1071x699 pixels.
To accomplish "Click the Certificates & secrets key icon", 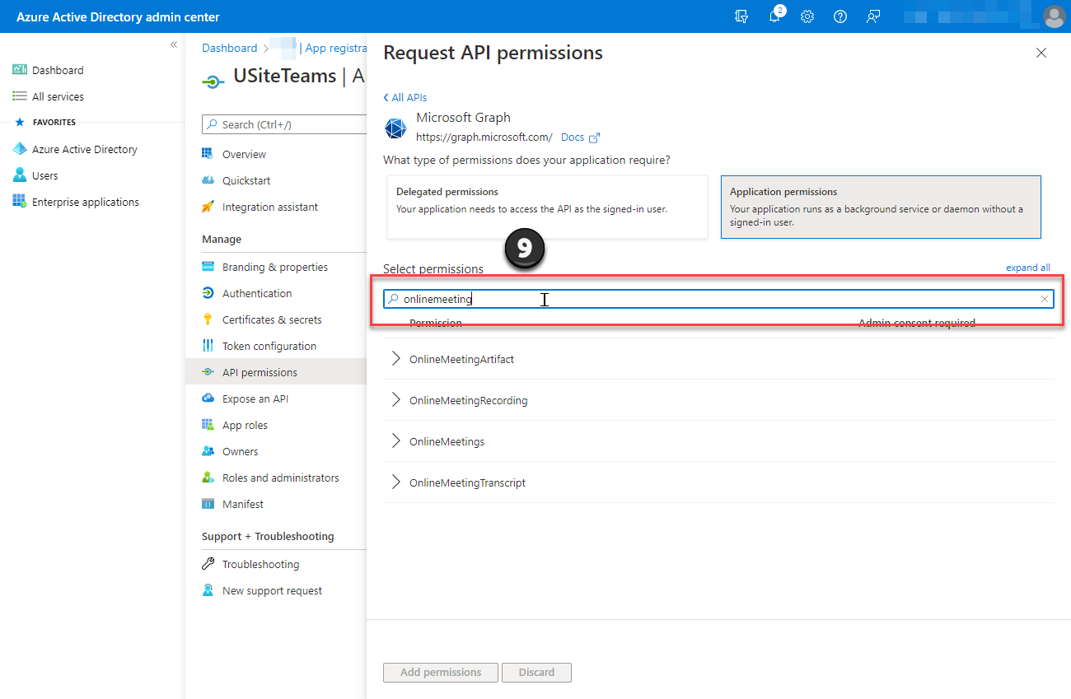I will point(208,319).
